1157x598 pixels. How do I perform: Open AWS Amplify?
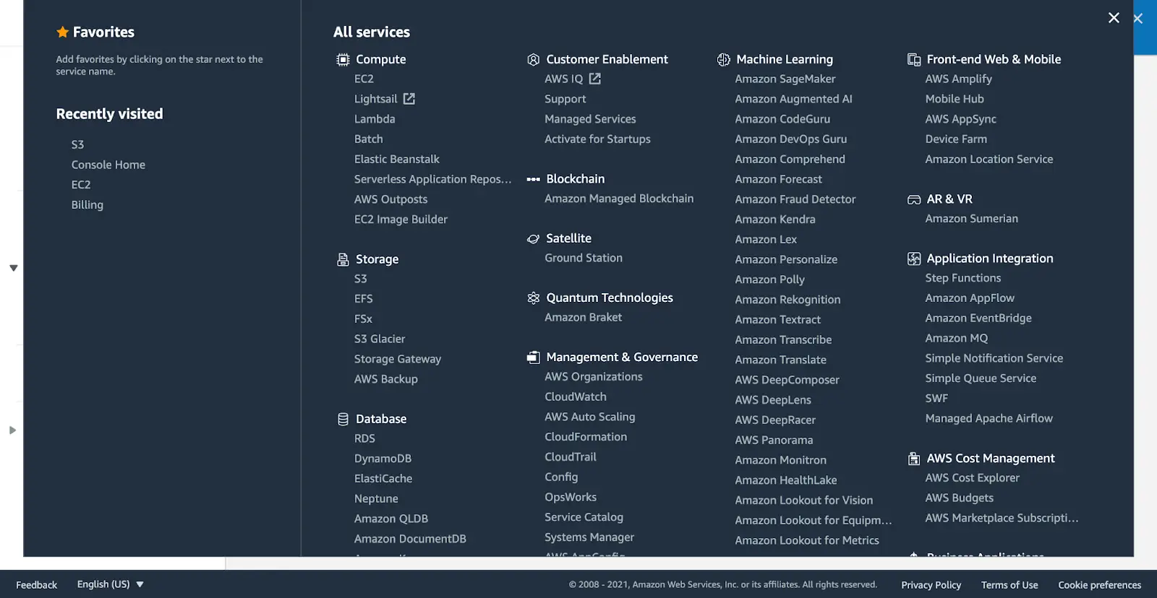(959, 79)
